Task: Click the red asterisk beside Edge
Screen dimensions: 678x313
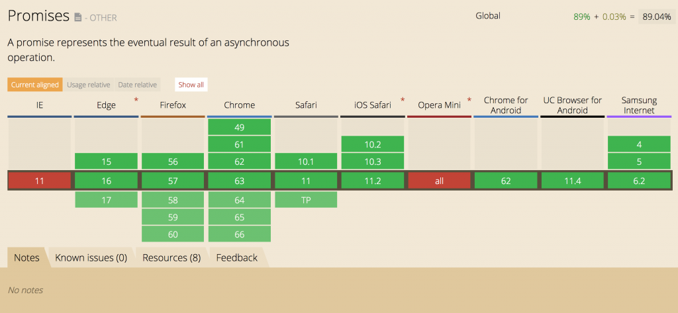Action: click(136, 101)
